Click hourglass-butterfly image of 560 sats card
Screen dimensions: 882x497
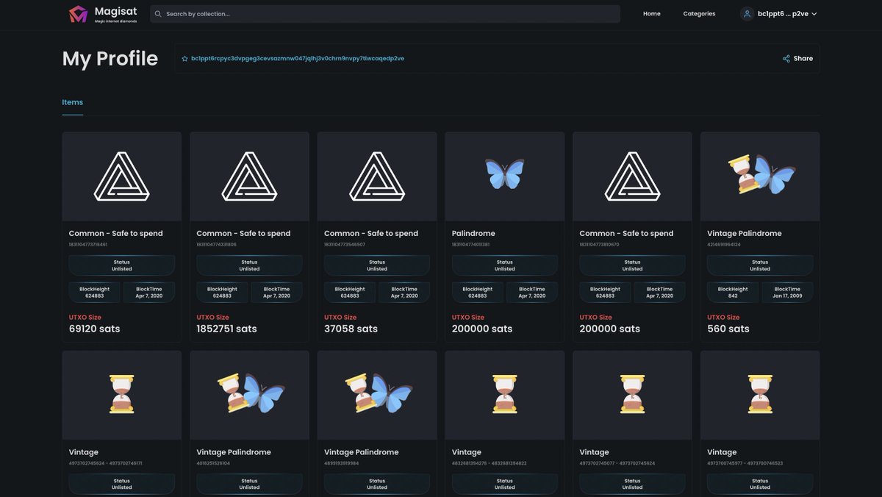click(760, 175)
